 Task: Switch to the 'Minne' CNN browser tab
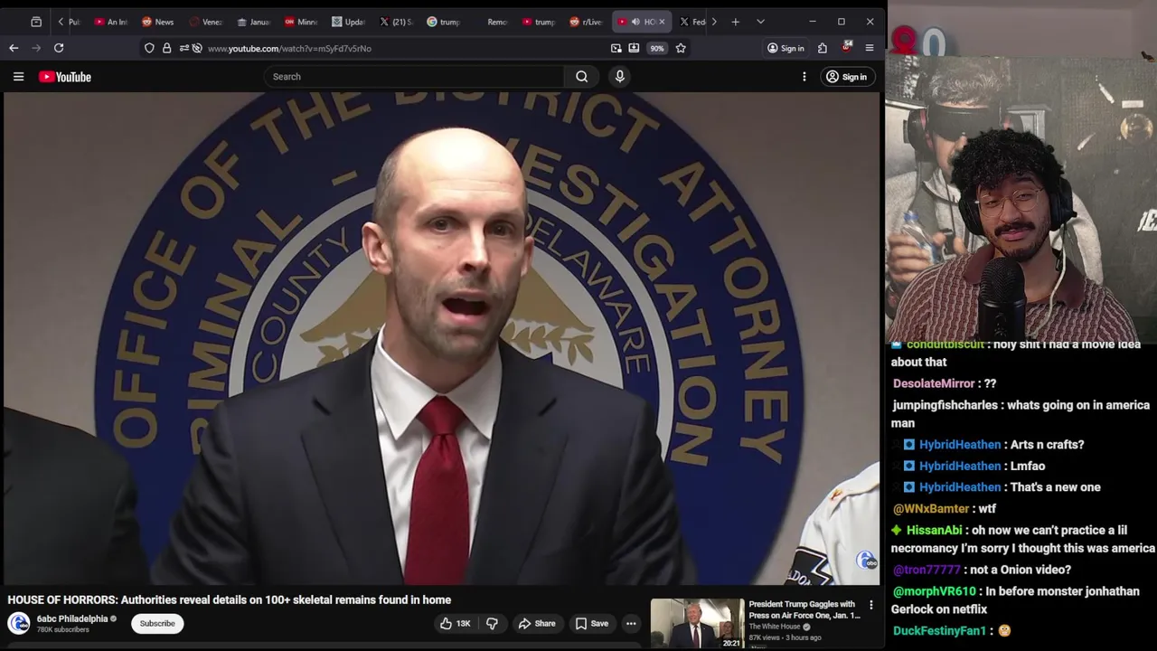pos(301,22)
